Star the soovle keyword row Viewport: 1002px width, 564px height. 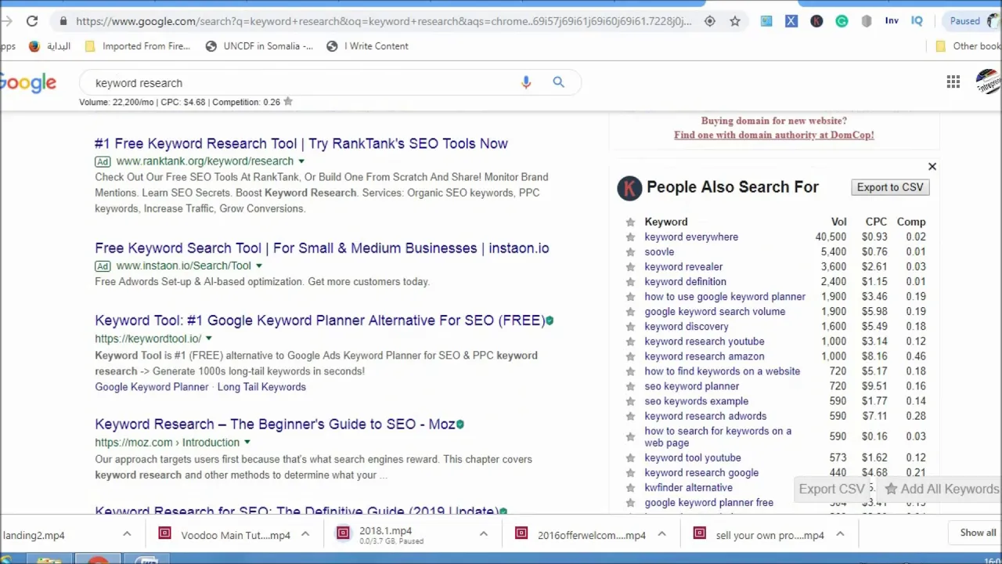pos(630,251)
